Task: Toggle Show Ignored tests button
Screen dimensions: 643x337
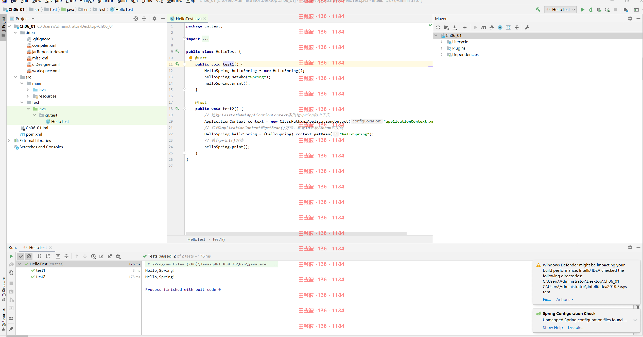Action: point(29,256)
